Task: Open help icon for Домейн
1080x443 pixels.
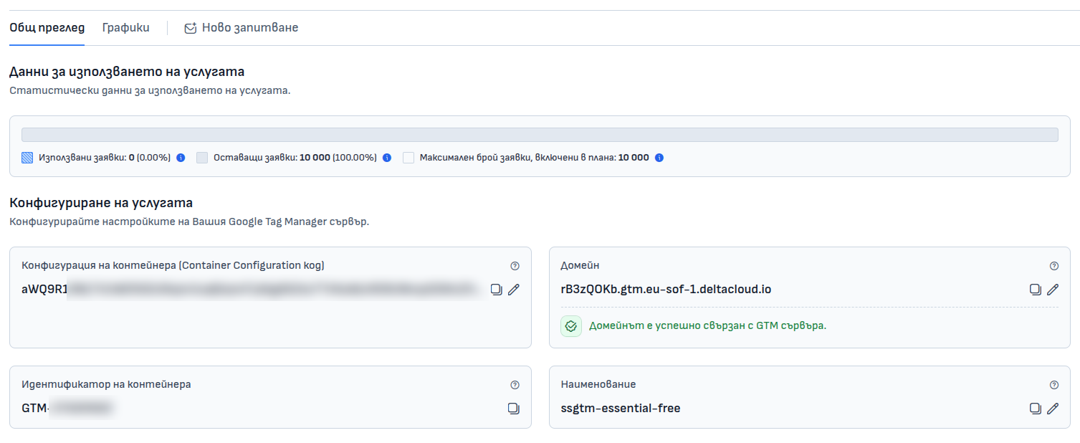Action: 1053,266
